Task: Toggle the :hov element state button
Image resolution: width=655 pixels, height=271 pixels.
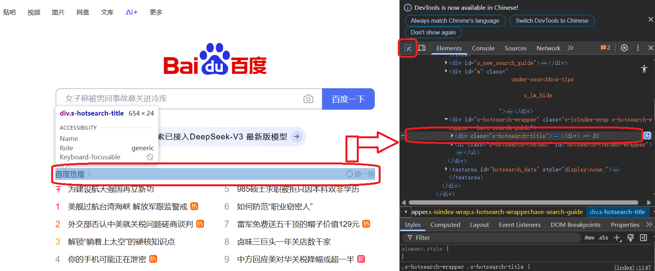Action: 589,237
